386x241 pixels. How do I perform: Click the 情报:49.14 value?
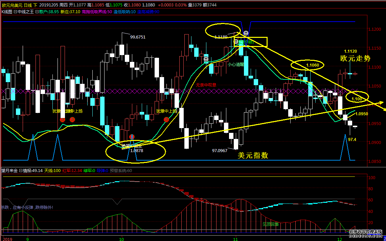point(33,170)
